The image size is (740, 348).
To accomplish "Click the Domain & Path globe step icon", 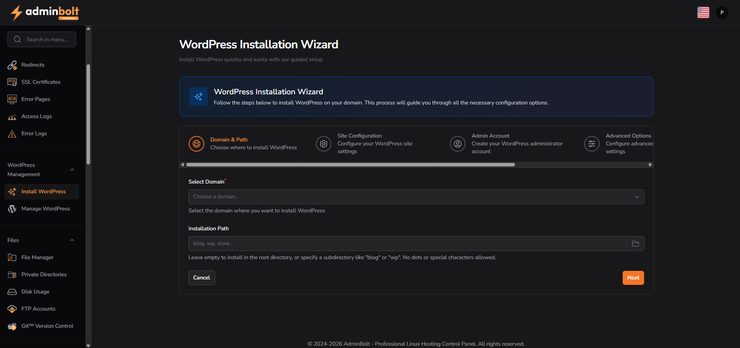I will [197, 144].
